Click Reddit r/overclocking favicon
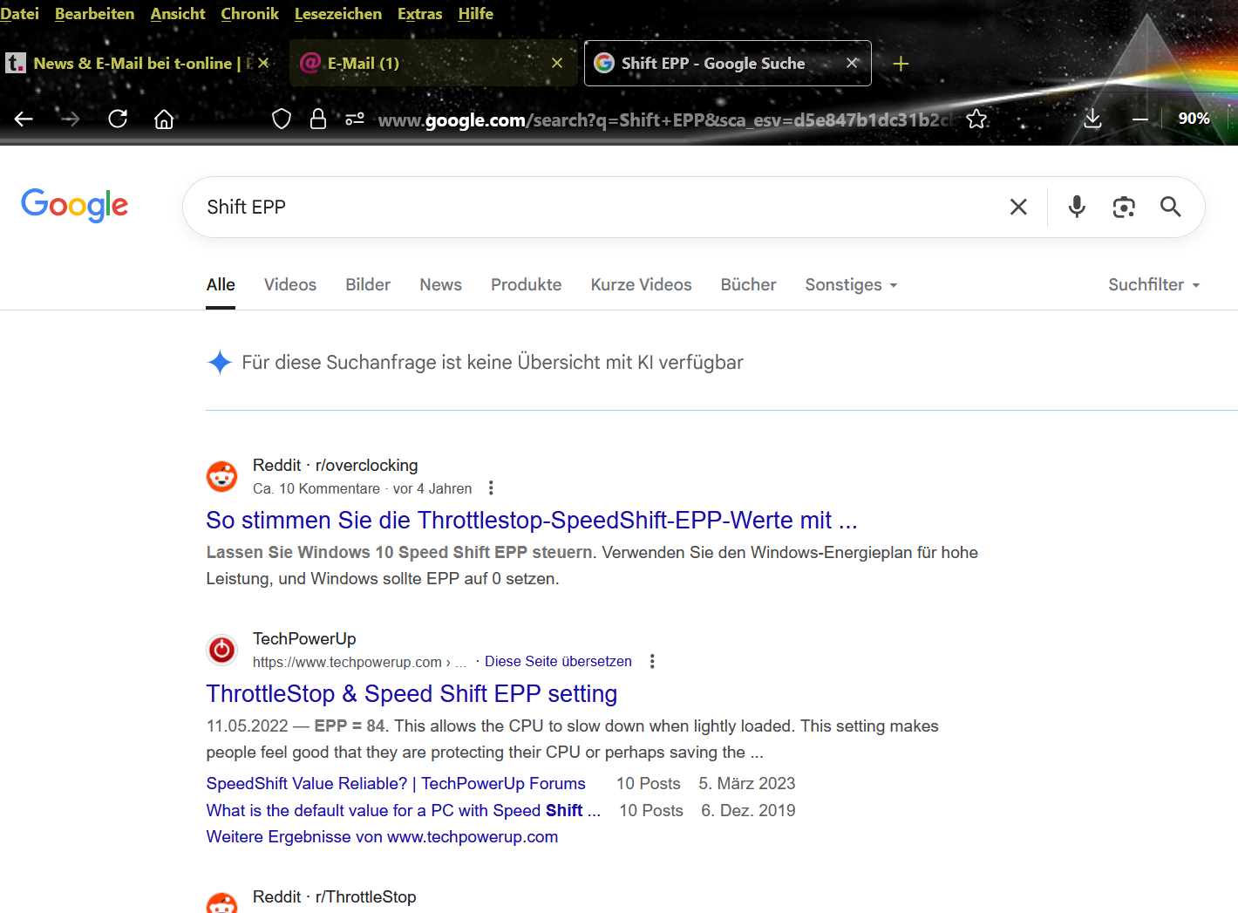The height and width of the screenshot is (913, 1238). (221, 476)
